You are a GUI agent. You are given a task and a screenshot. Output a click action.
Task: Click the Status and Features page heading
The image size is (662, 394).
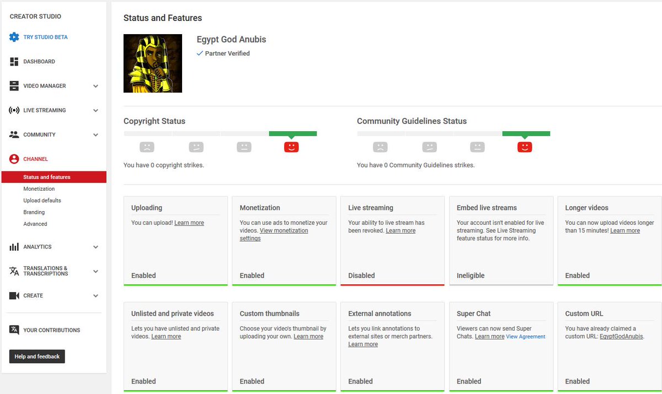[x=163, y=18]
